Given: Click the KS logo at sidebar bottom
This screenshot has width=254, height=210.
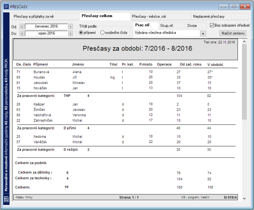Looking at the screenshot, I should [6, 199].
